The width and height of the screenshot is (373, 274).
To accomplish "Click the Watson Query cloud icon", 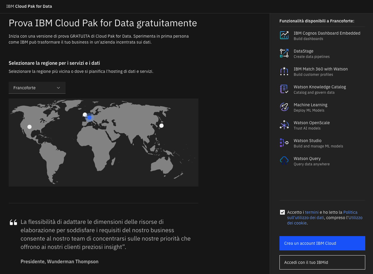I will tap(284, 161).
